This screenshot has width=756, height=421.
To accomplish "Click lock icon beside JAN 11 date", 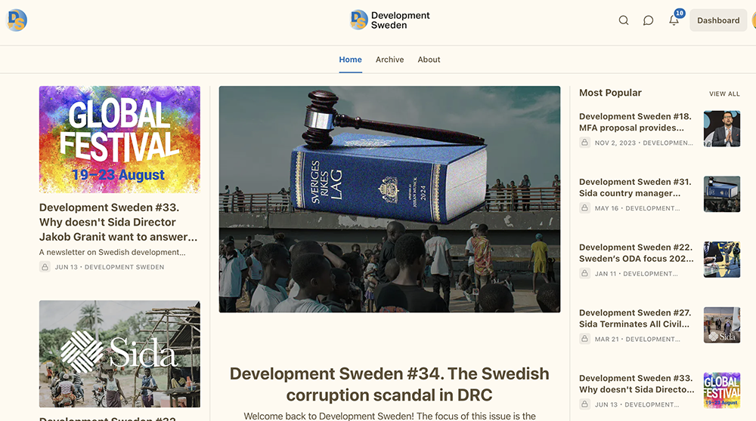I will click(584, 273).
